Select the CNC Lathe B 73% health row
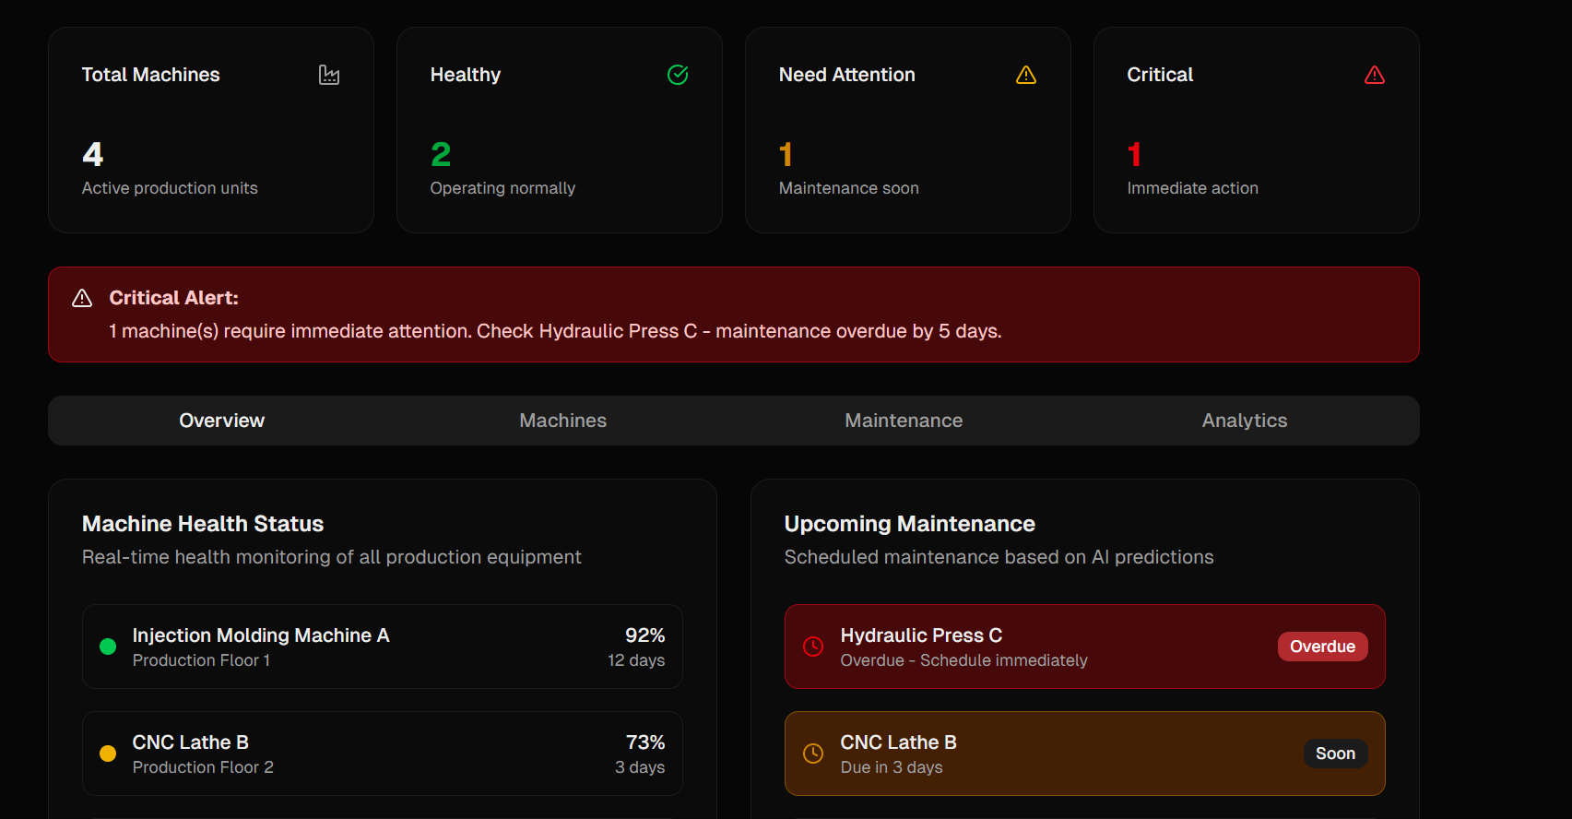Image resolution: width=1572 pixels, height=819 pixels. click(x=382, y=754)
